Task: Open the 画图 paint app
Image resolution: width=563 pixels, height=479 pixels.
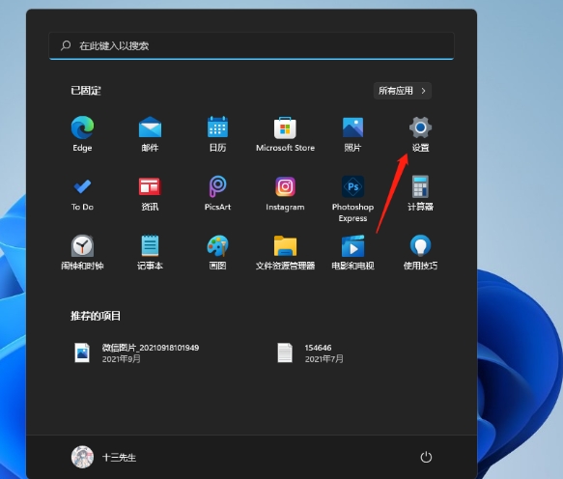Action: [217, 252]
